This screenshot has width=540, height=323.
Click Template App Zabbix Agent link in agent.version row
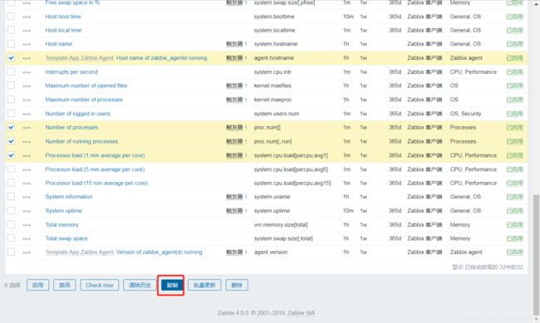coord(80,252)
